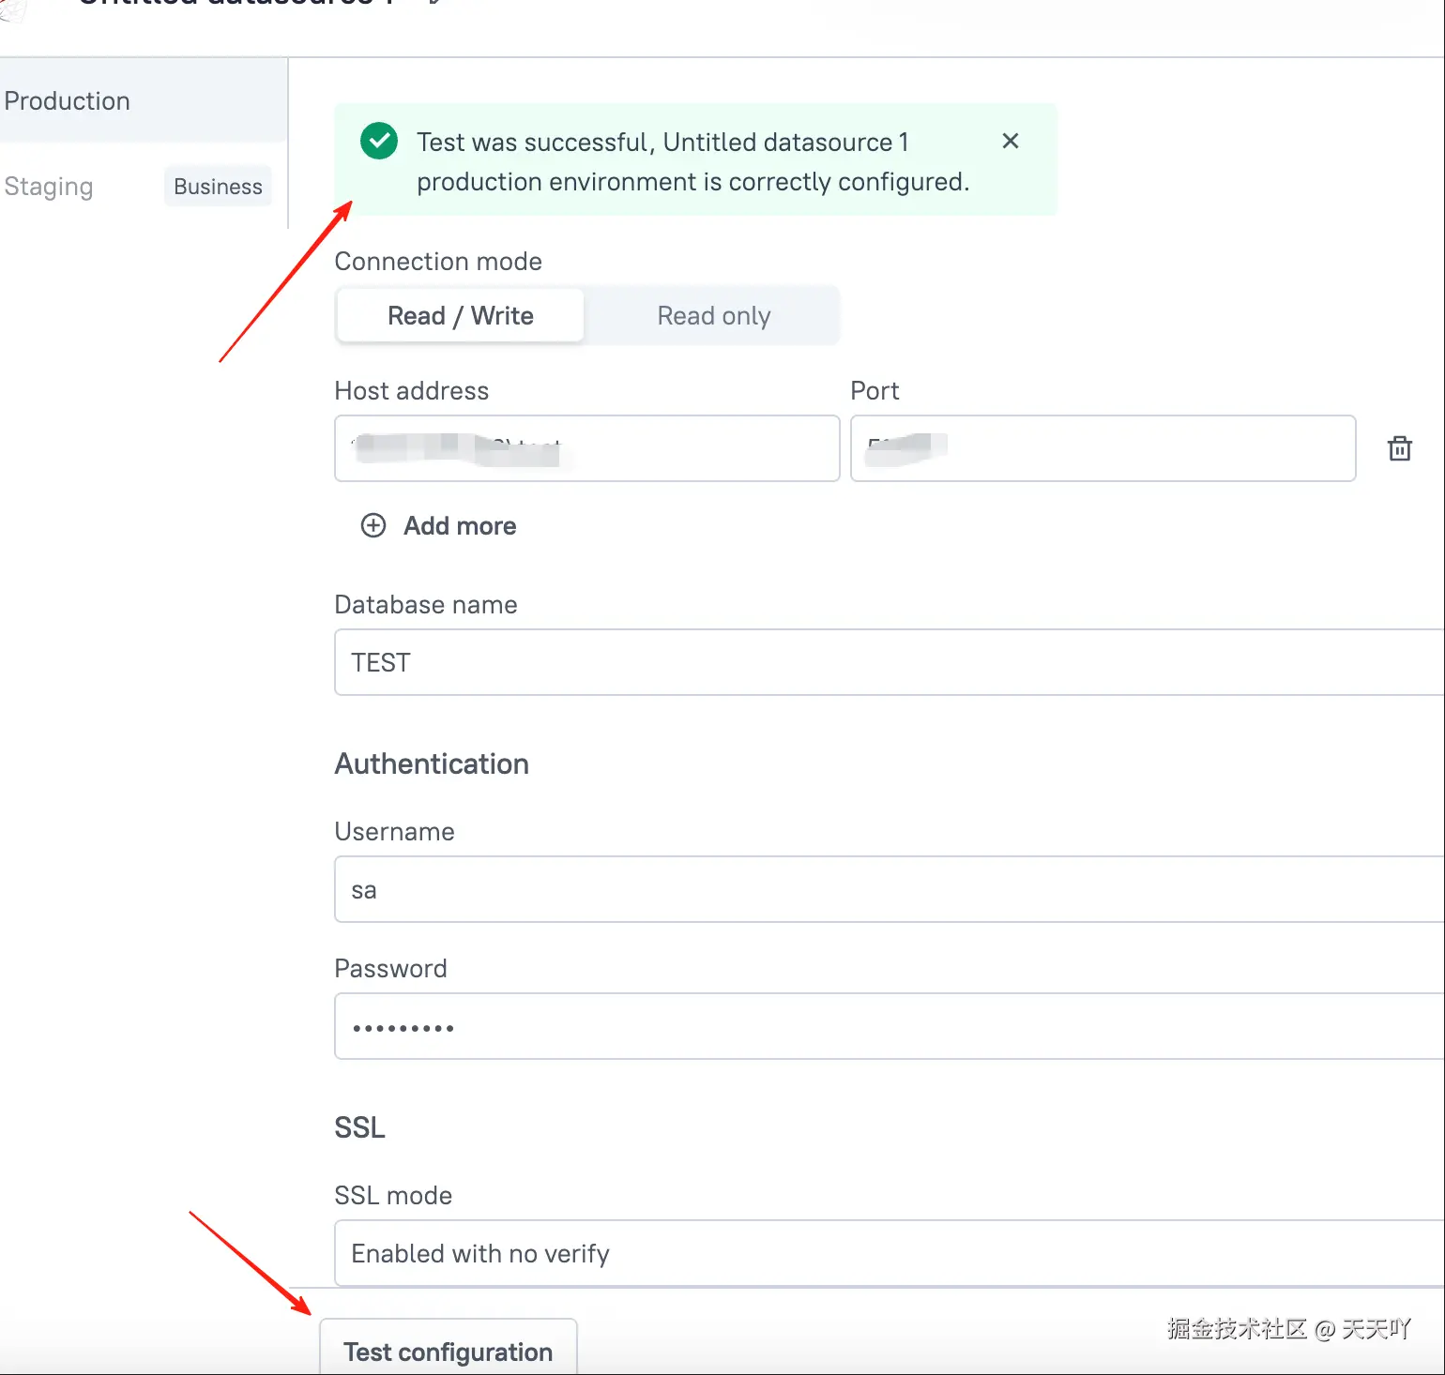
Task: Click the green checkmark success icon
Action: (x=379, y=142)
